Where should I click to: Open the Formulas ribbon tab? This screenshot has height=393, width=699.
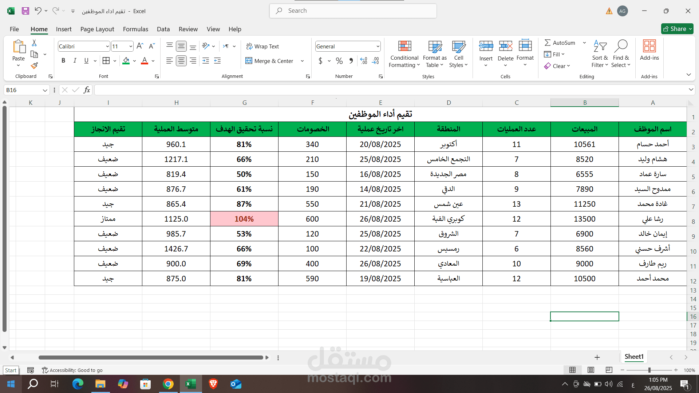[135, 29]
